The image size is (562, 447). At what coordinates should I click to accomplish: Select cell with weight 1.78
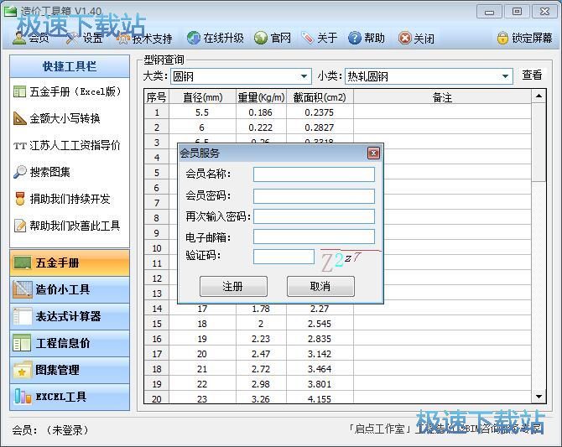click(x=261, y=309)
